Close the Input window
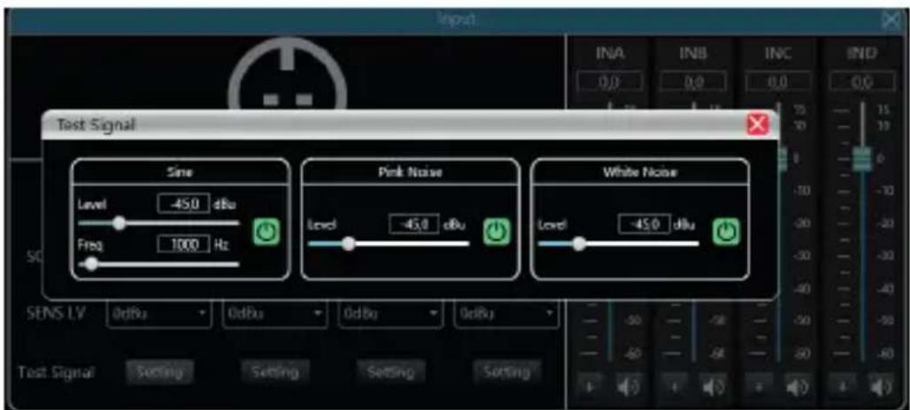 891,19
